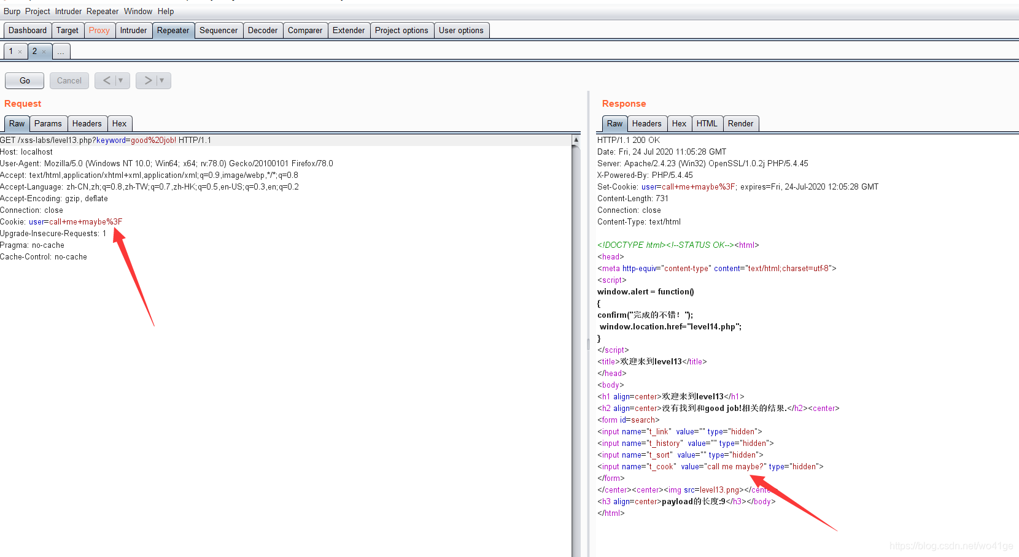Click the request scrollbar up arrow

(x=576, y=140)
